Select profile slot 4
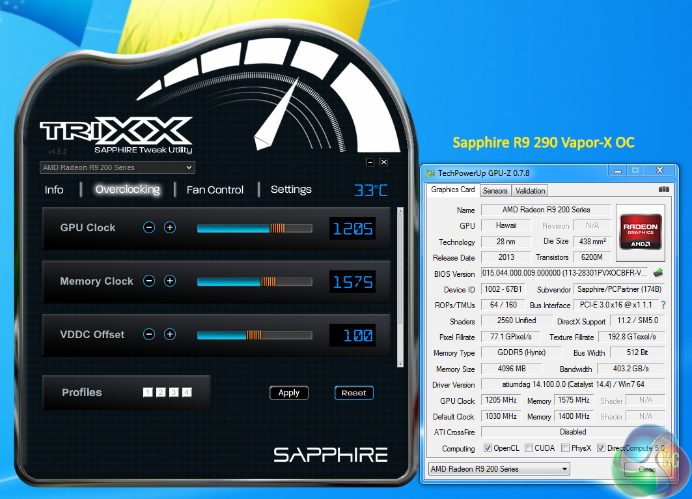Image resolution: width=692 pixels, height=499 pixels. coord(187,392)
